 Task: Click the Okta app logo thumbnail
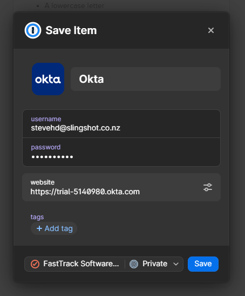(48, 79)
